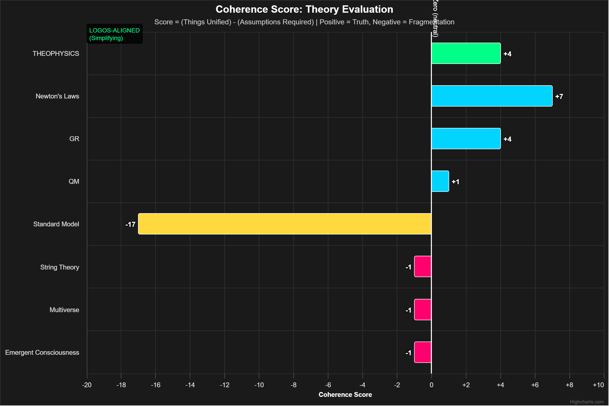Click the Emergent Consciousness label
This screenshot has width=609, height=406.
(x=42, y=352)
